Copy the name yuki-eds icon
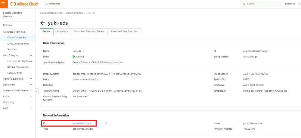 [x=83, y=51]
